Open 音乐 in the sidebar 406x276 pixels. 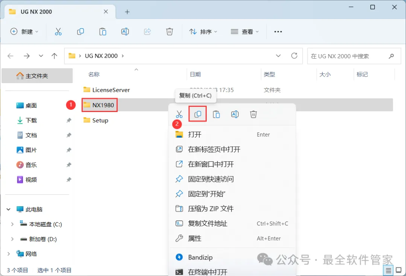(x=27, y=165)
